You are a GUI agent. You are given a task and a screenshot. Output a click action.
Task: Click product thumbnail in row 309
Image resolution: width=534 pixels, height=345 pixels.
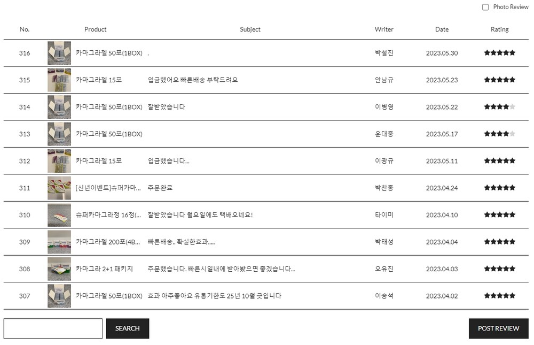(59, 242)
